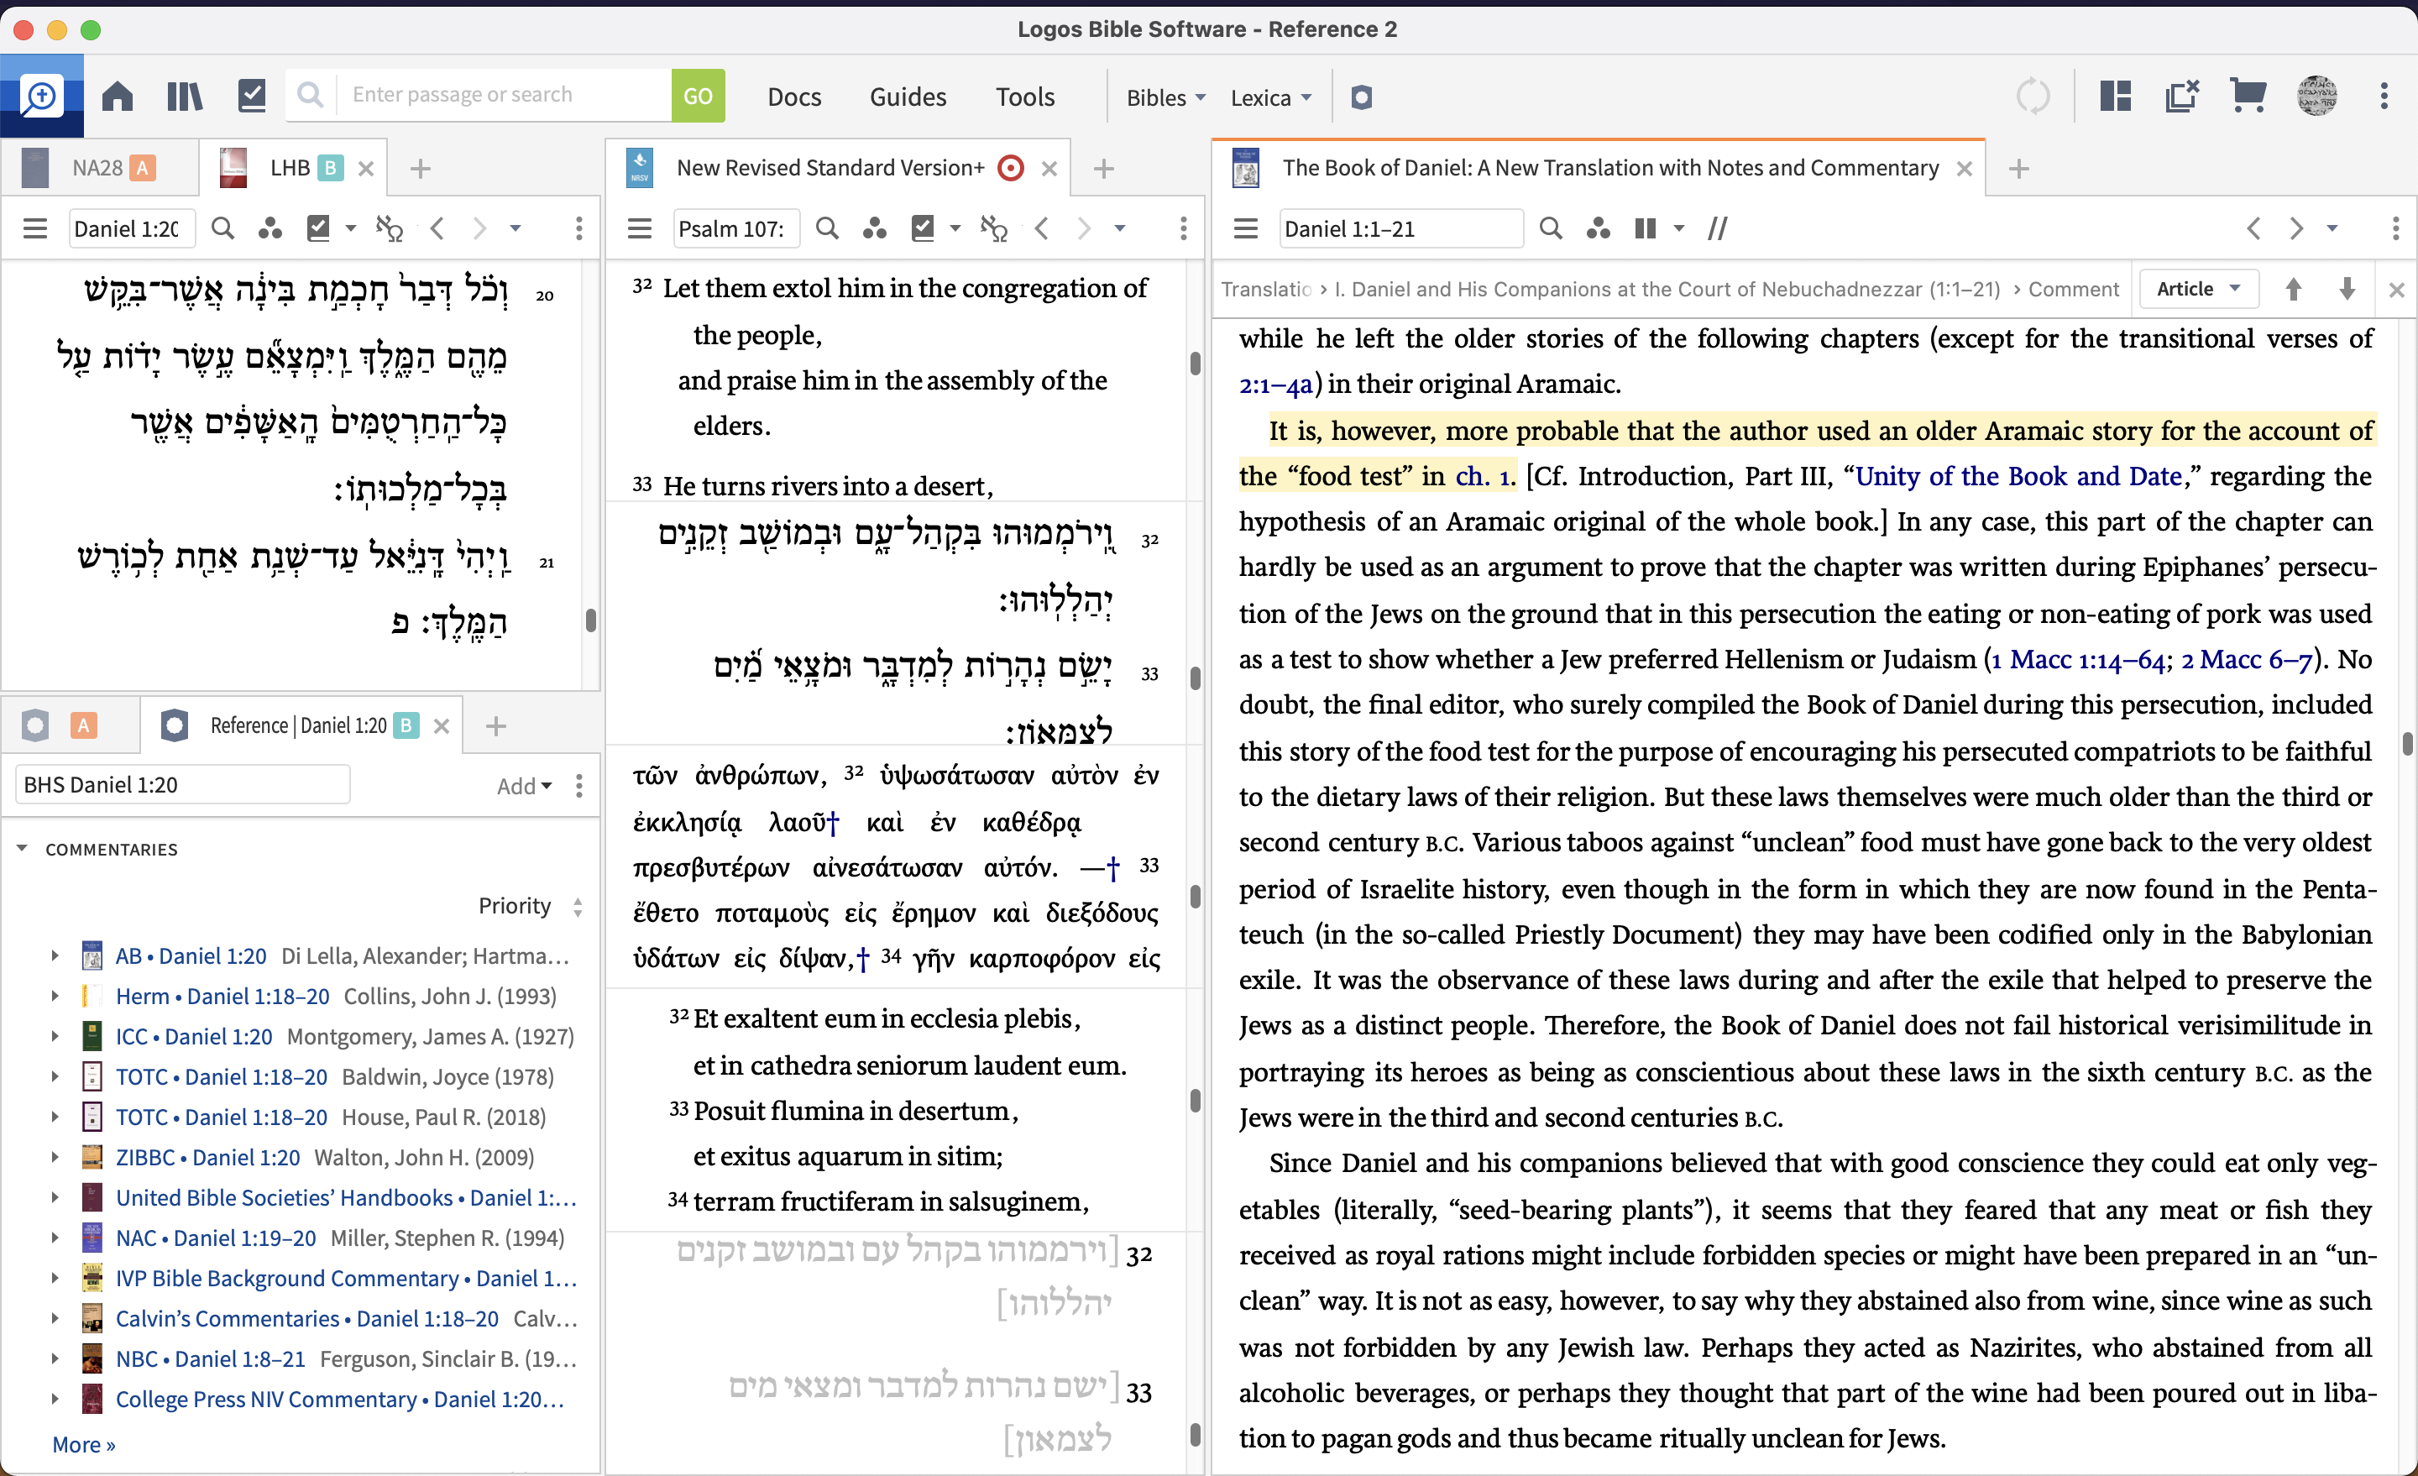Open the Library bookshelf icon
Screen dimensions: 2418x1476
click(x=184, y=97)
